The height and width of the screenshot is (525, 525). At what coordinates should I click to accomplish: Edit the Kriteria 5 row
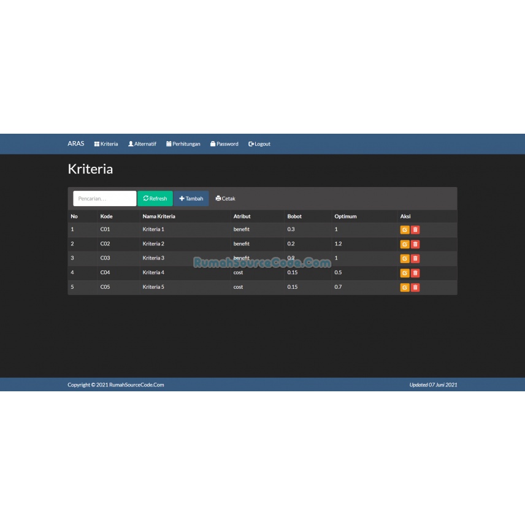[x=404, y=287]
